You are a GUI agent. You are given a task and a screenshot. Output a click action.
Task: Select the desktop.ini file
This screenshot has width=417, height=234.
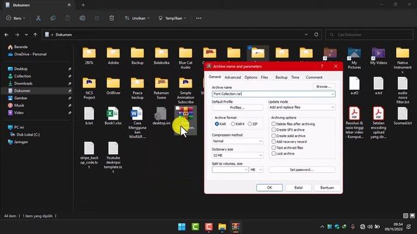[x=162, y=116]
